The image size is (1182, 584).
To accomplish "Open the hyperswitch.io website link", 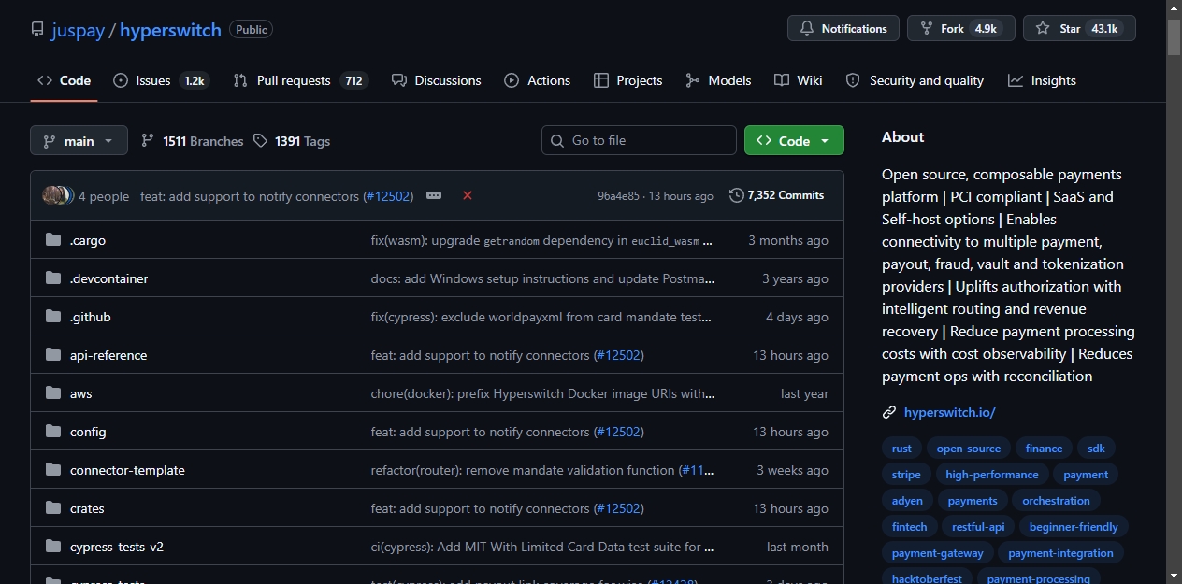I will [x=950, y=412].
